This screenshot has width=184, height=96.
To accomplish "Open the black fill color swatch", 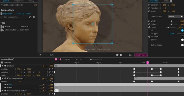I will (182, 37).
